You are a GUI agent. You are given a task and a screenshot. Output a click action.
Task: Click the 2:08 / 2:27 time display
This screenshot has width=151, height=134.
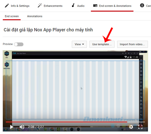(x=36, y=127)
